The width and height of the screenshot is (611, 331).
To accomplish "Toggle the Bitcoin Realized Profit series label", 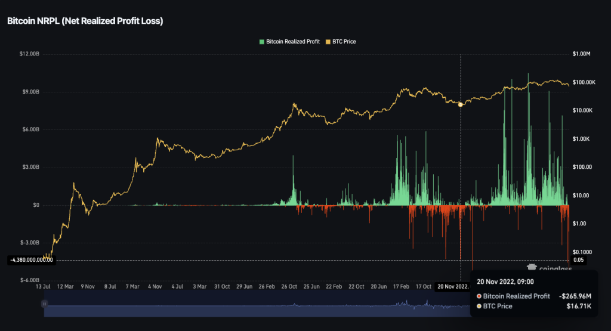I will 293,42.
